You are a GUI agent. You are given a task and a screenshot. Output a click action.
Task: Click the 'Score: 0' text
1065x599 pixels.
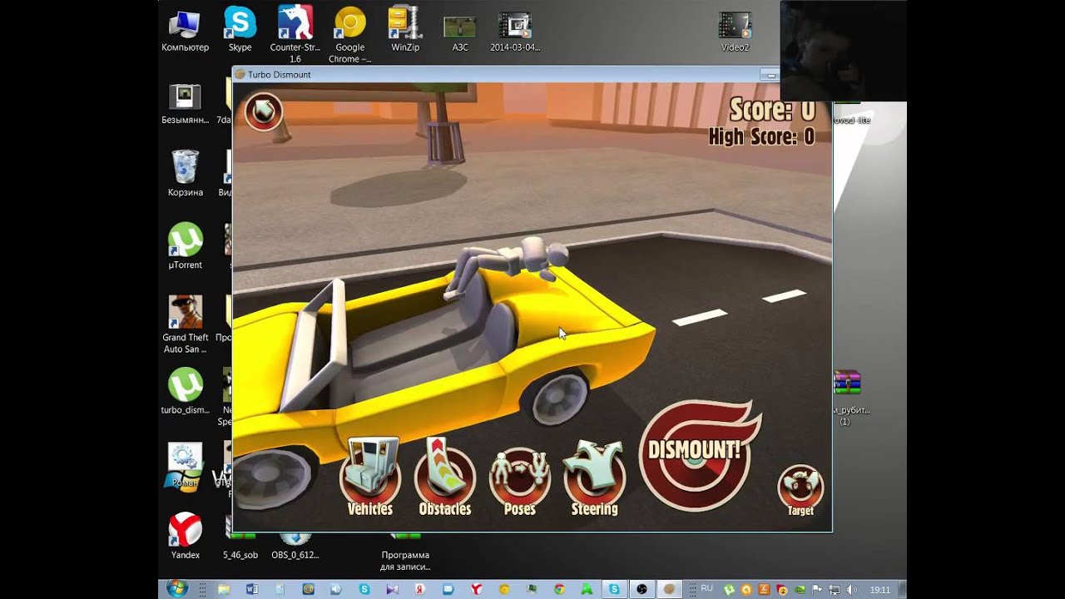coord(772,109)
